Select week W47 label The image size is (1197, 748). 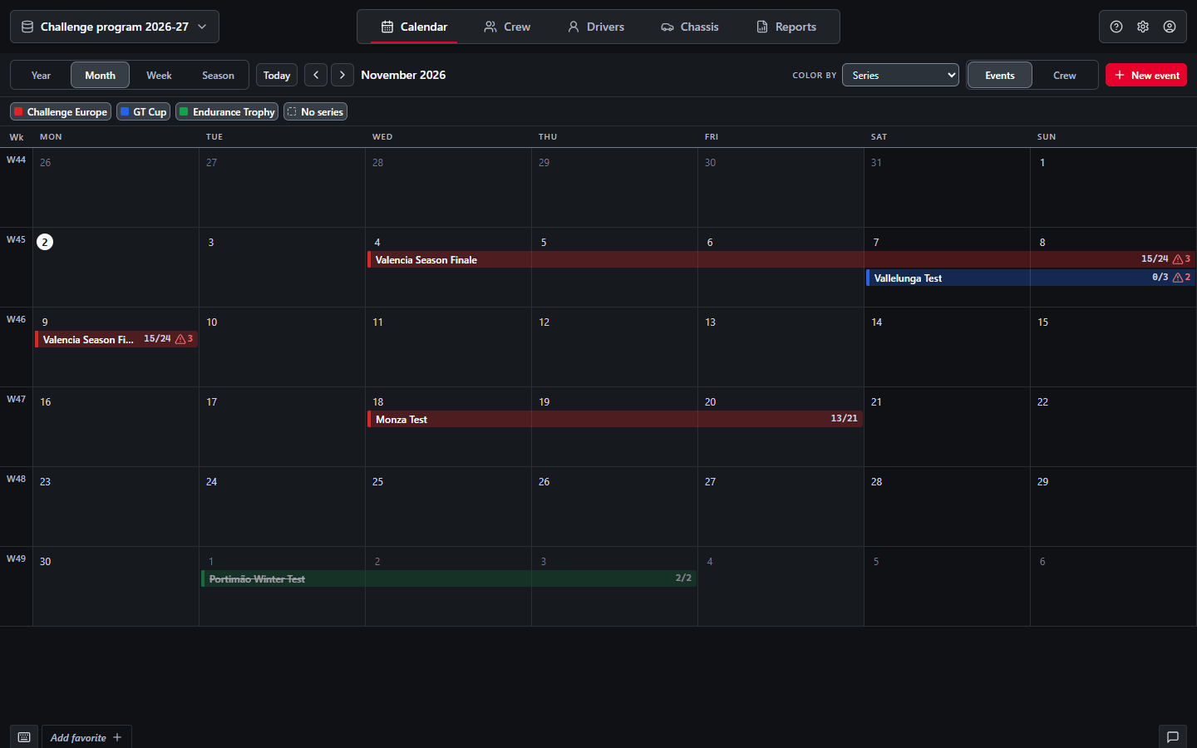pos(16,399)
